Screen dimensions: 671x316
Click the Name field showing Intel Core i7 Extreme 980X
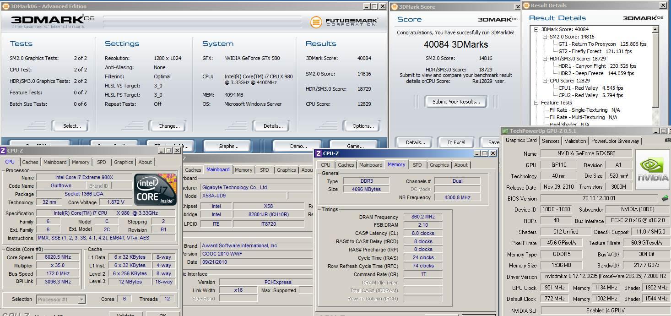click(x=84, y=178)
